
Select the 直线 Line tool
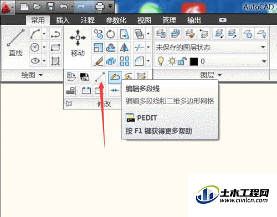pyautogui.click(x=15, y=43)
